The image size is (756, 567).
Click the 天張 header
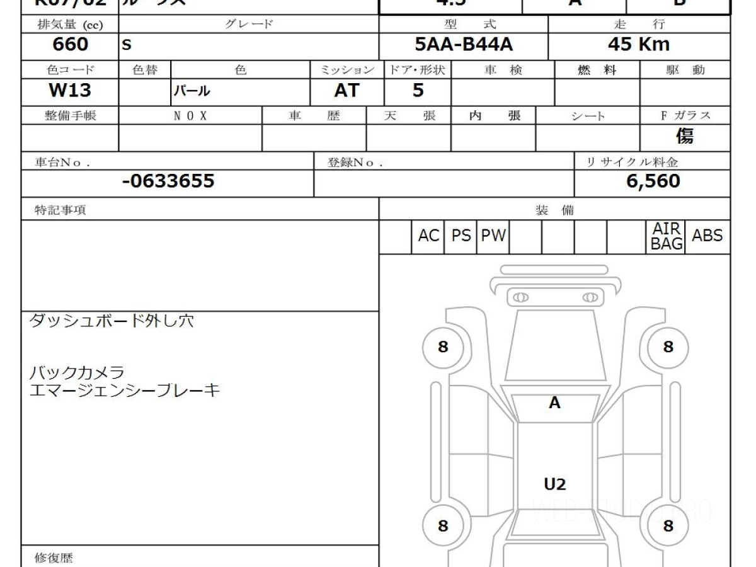[x=409, y=115]
